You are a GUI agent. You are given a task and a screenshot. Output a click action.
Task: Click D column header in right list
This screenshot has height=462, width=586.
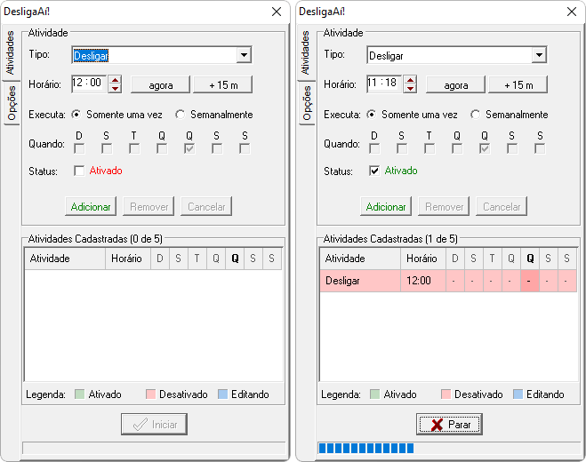coord(454,259)
